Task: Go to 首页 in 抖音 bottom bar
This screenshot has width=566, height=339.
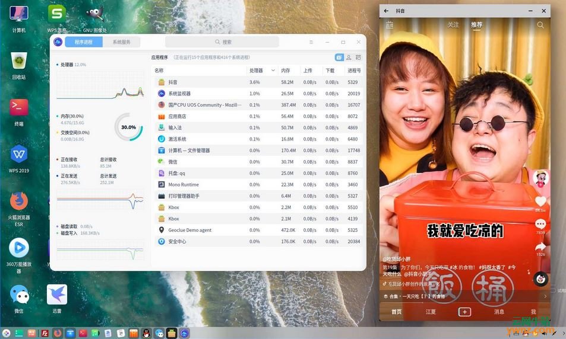Action: click(396, 312)
